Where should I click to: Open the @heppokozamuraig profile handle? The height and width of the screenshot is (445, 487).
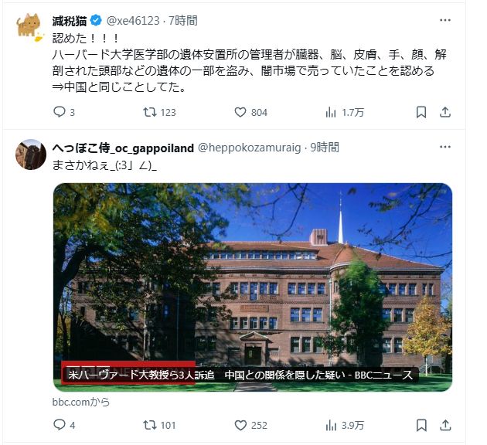[250, 148]
